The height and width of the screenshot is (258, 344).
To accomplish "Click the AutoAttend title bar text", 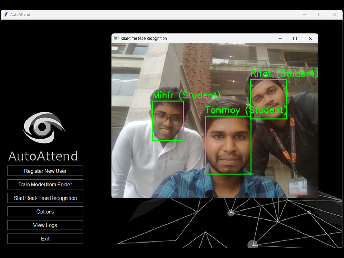I will [20, 15].
